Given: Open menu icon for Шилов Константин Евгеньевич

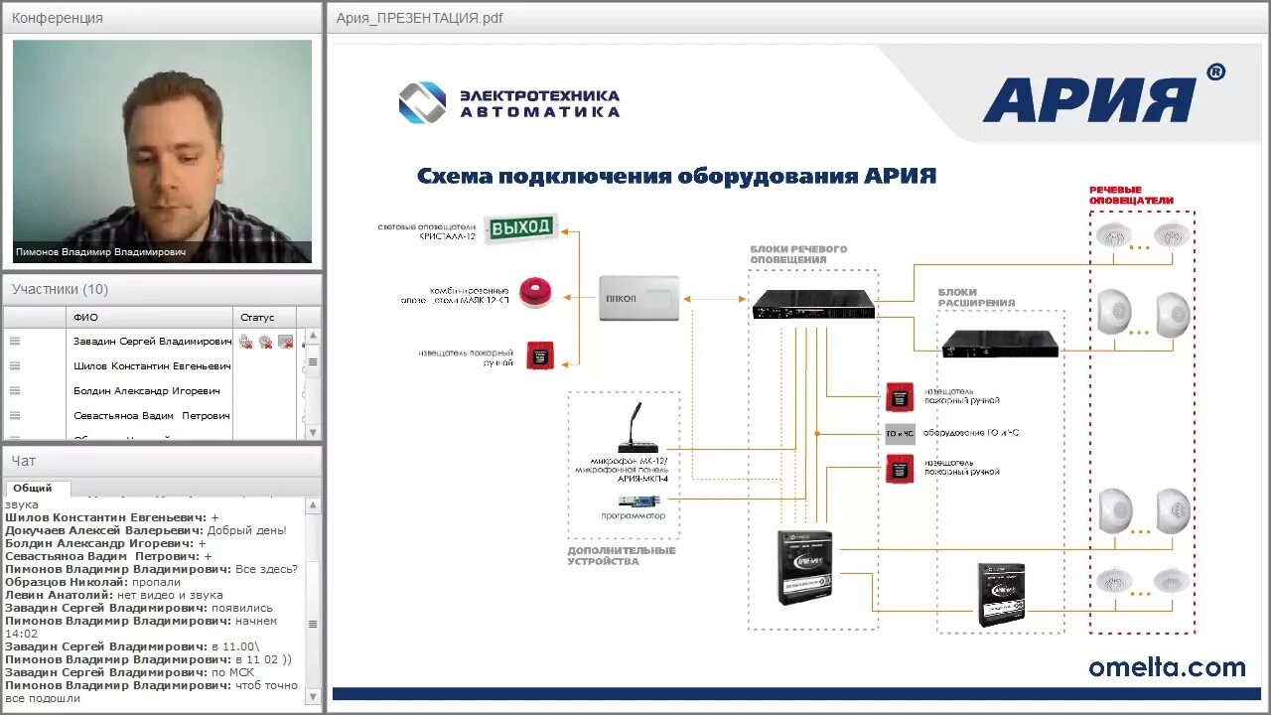Looking at the screenshot, I should 15,365.
